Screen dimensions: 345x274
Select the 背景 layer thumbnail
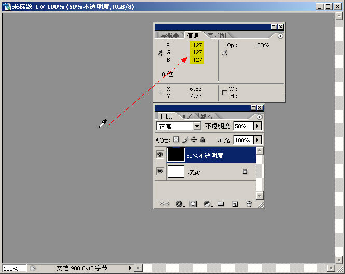pos(175,171)
